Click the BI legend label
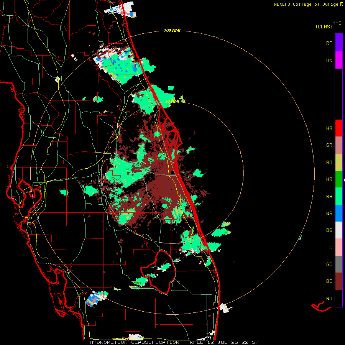 (329, 281)
